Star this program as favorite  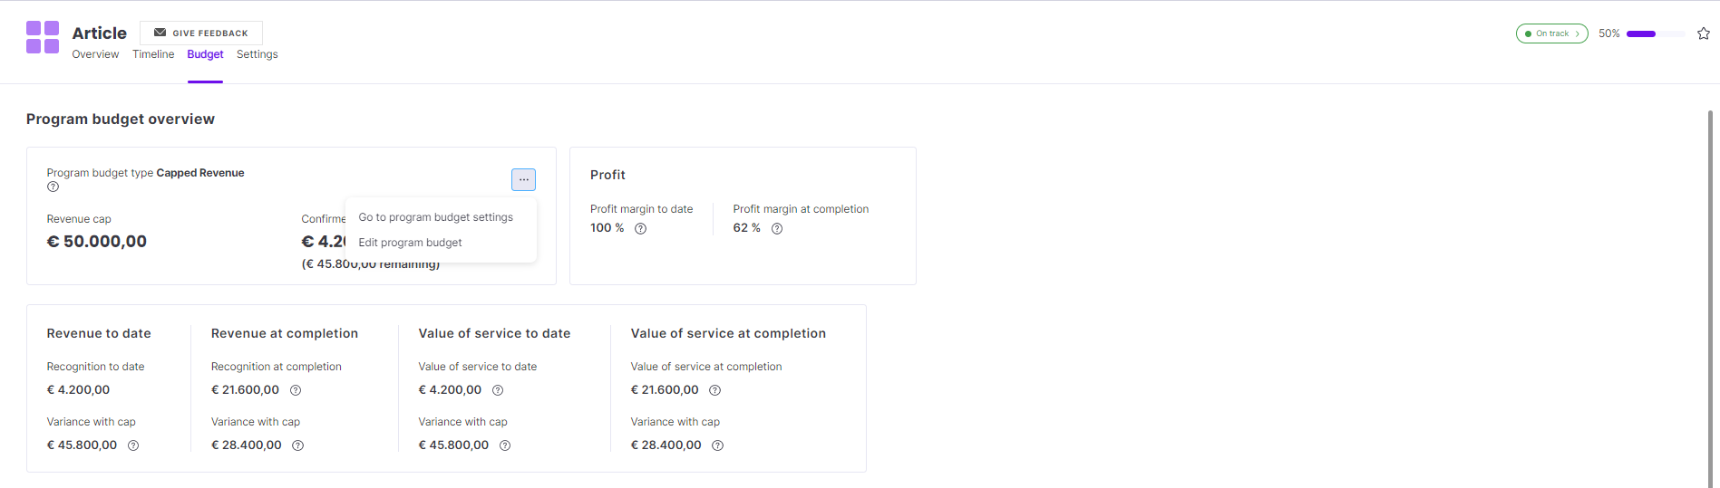1704,33
